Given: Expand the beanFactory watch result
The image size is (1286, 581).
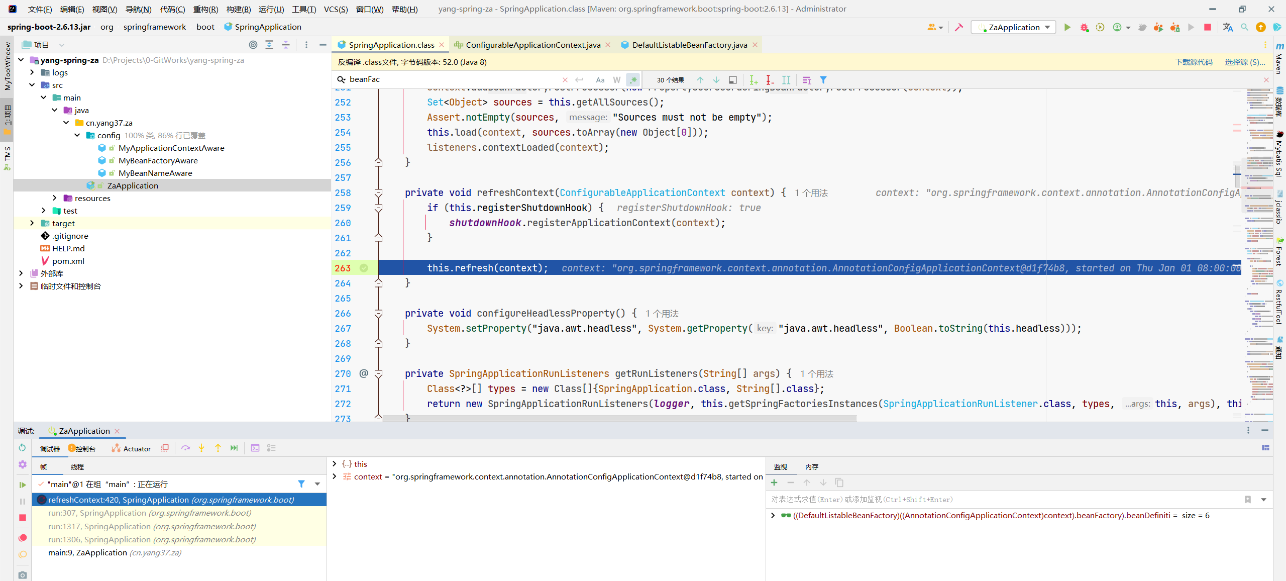Looking at the screenshot, I should click(773, 515).
